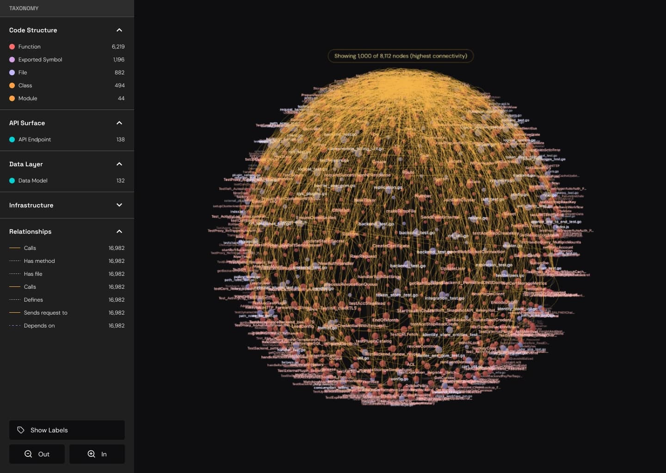Click the solid line icon beside Sends request to
The width and height of the screenshot is (666, 473).
coord(15,313)
